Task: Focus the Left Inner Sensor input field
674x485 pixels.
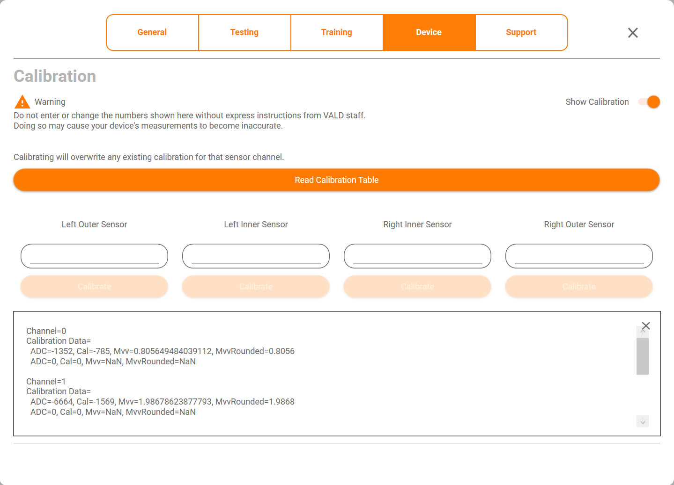Action: [x=256, y=256]
